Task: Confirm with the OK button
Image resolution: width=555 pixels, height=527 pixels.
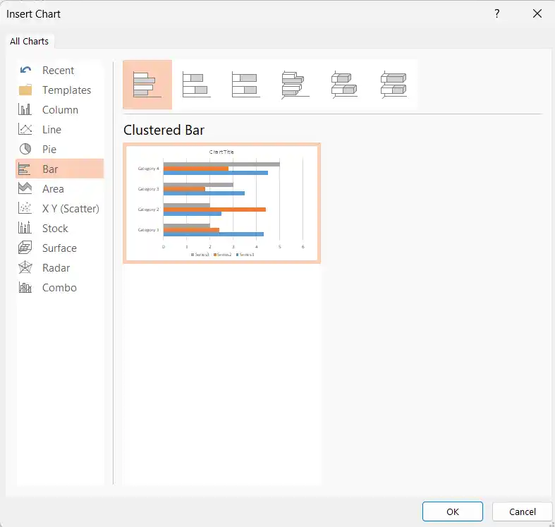Action: point(452,511)
